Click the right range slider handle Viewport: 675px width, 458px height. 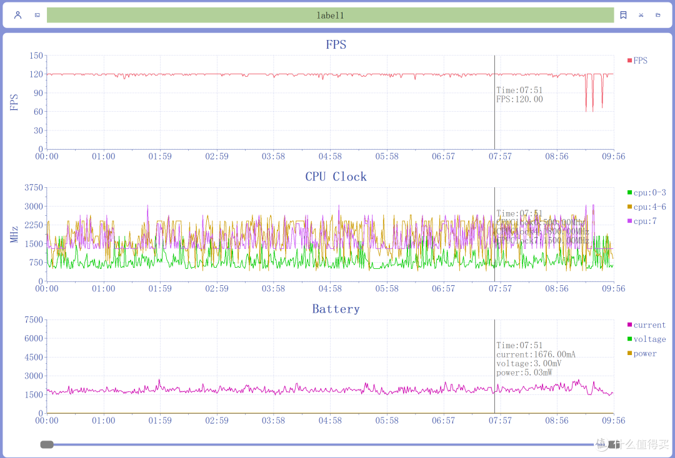pos(614,444)
